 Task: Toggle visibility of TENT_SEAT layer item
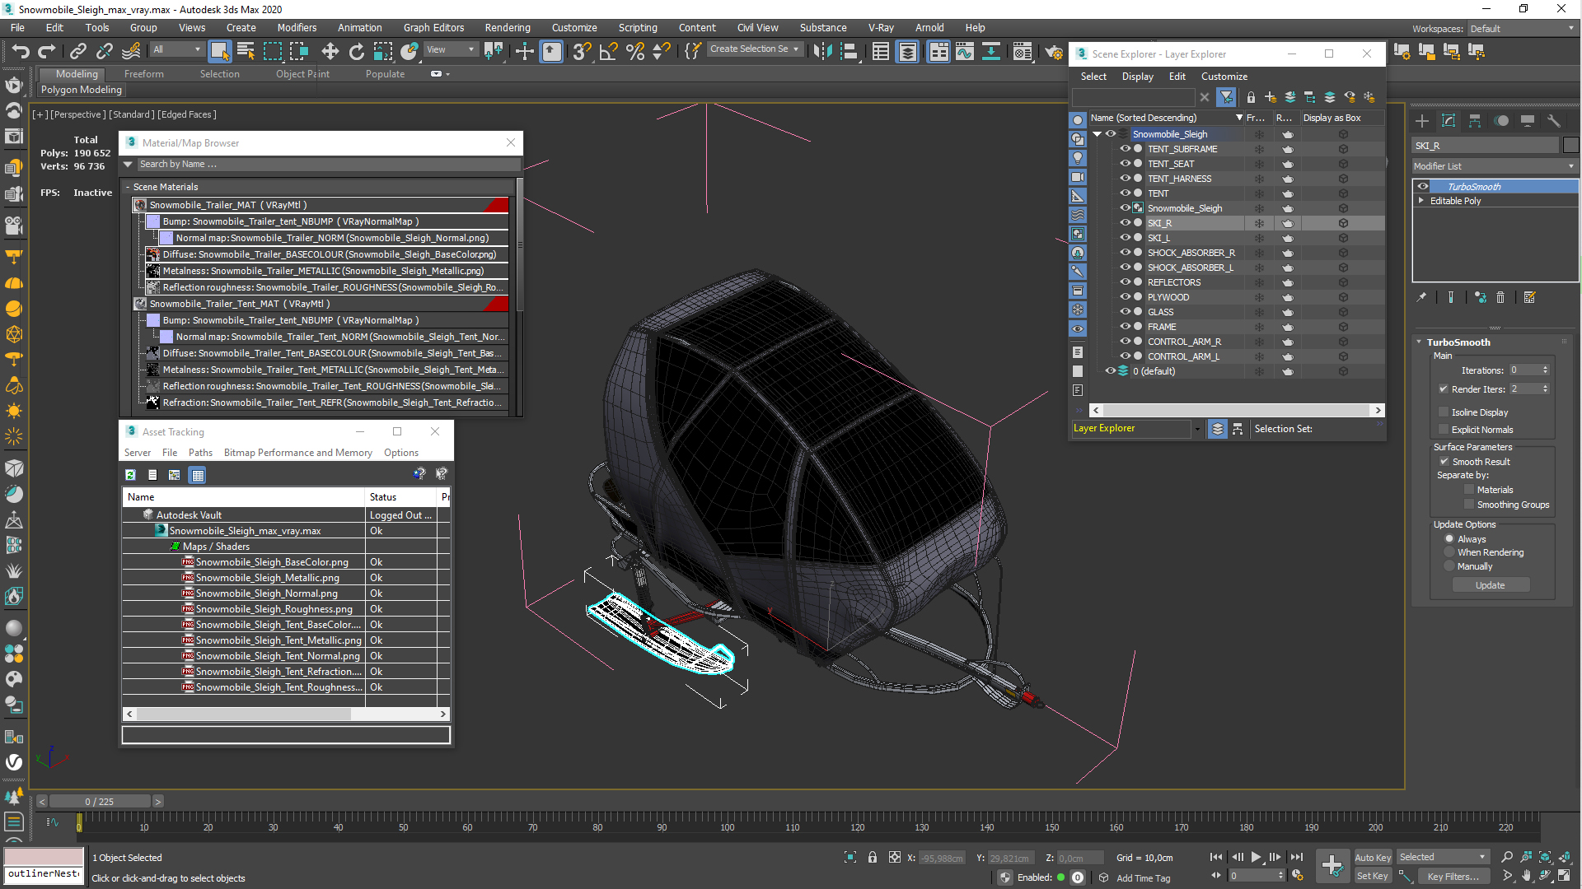1124,163
